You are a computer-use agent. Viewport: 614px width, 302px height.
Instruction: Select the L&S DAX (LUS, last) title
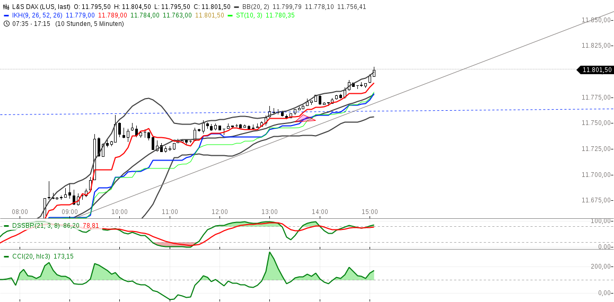(41, 7)
